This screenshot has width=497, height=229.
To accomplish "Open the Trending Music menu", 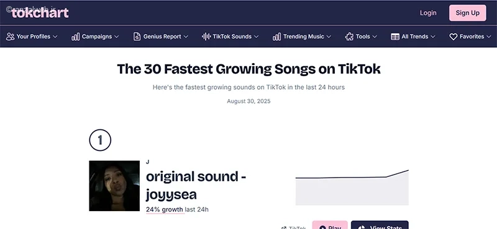I will point(302,37).
